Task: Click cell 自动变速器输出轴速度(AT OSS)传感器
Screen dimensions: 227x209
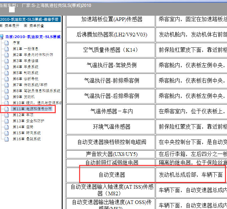Action: [110, 204]
